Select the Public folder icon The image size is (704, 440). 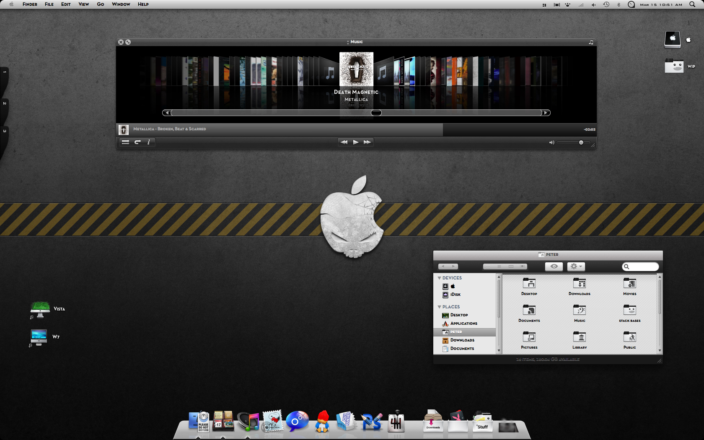click(x=629, y=337)
